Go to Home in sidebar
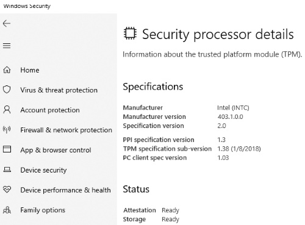 click(30, 70)
